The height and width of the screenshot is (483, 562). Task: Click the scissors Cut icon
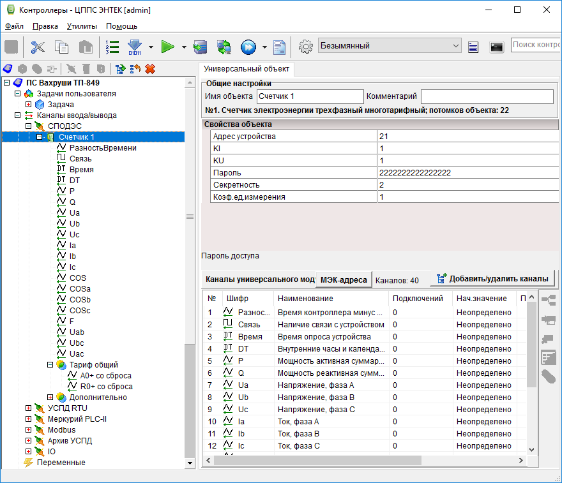(38, 47)
